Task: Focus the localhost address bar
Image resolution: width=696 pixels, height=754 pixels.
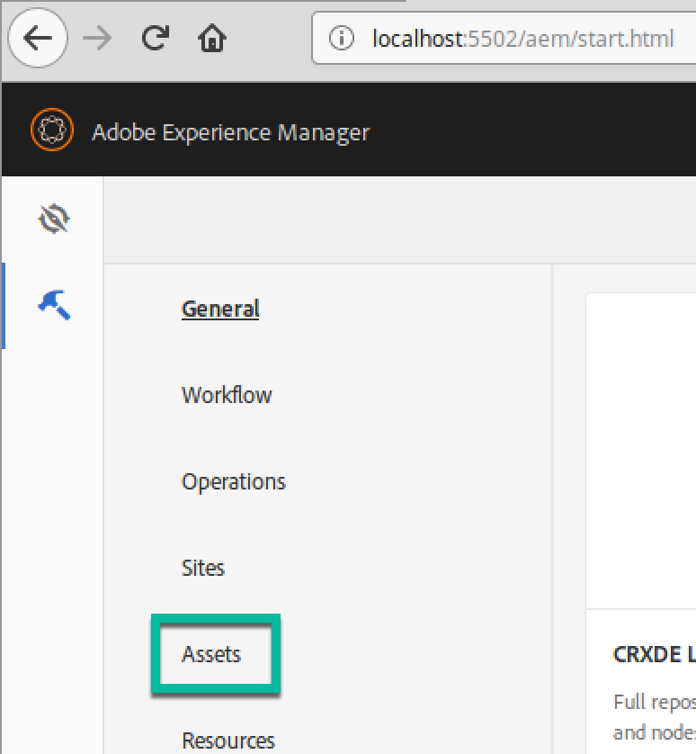Action: [x=522, y=39]
